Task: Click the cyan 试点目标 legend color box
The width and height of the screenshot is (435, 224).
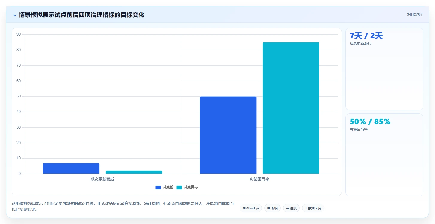Action: (x=179, y=188)
